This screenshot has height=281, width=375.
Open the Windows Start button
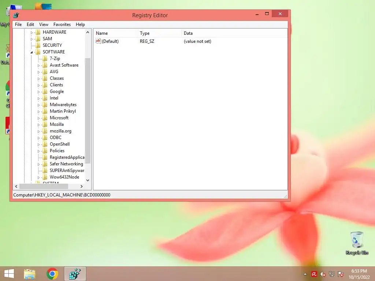click(9, 274)
